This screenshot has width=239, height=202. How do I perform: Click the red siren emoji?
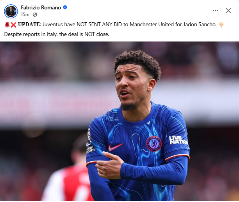(7, 24)
